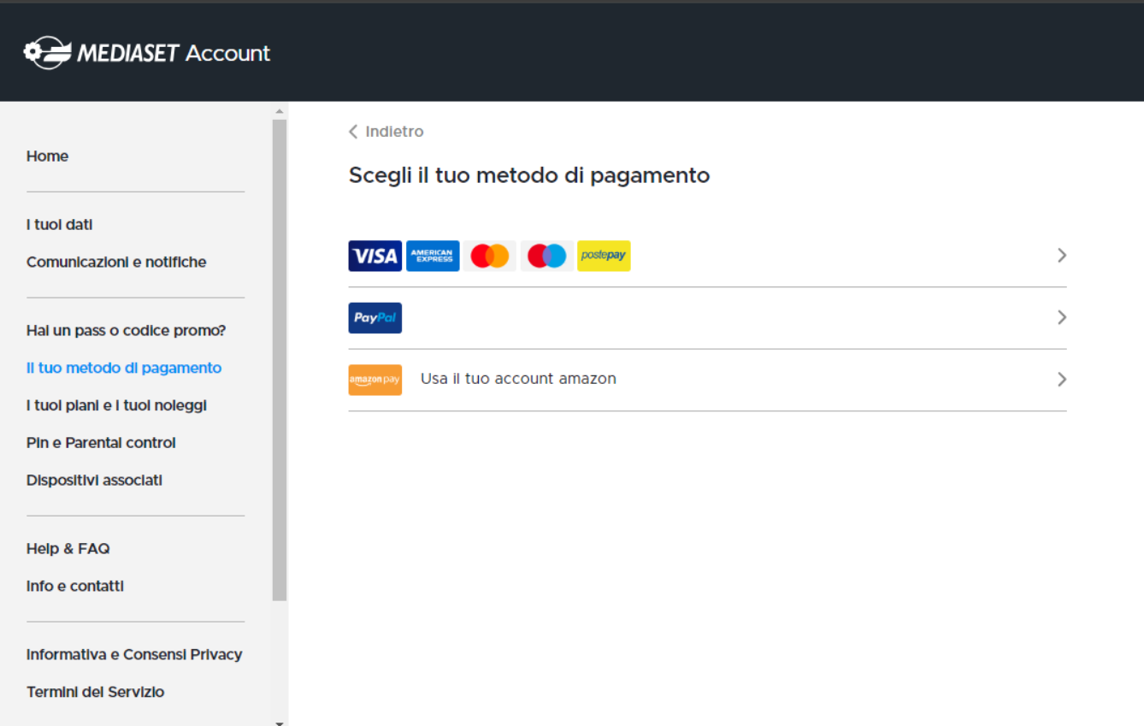Expand credit card payment row chevron

point(1061,256)
